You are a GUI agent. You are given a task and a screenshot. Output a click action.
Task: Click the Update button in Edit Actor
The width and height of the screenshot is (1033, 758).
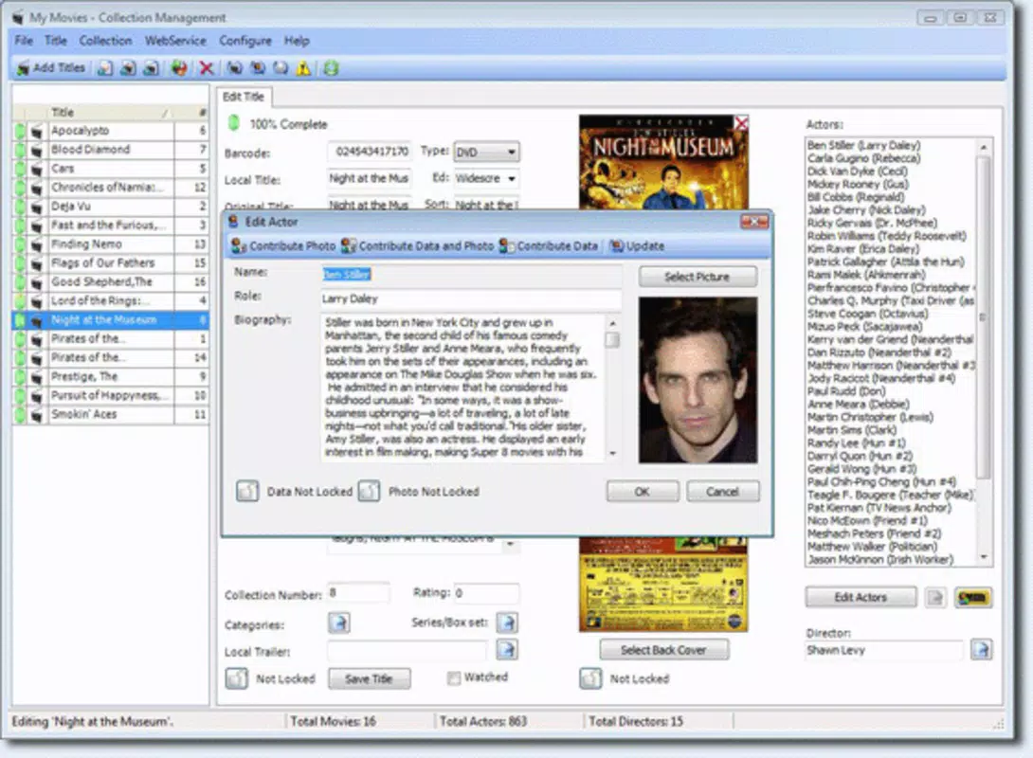pos(637,245)
